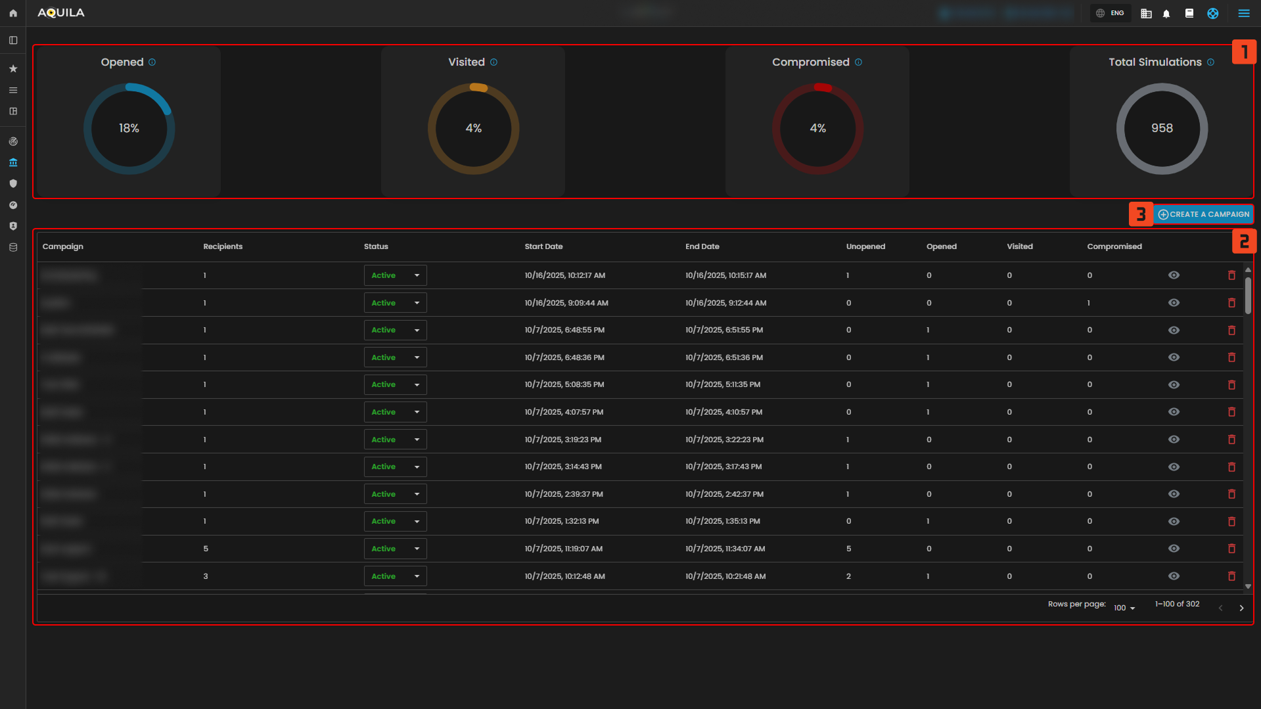The height and width of the screenshot is (709, 1261).
Task: Toggle the sidebar panel layout icon
Action: coord(13,41)
